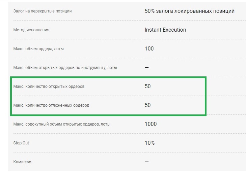Click value 50 for open orders count

(147, 86)
